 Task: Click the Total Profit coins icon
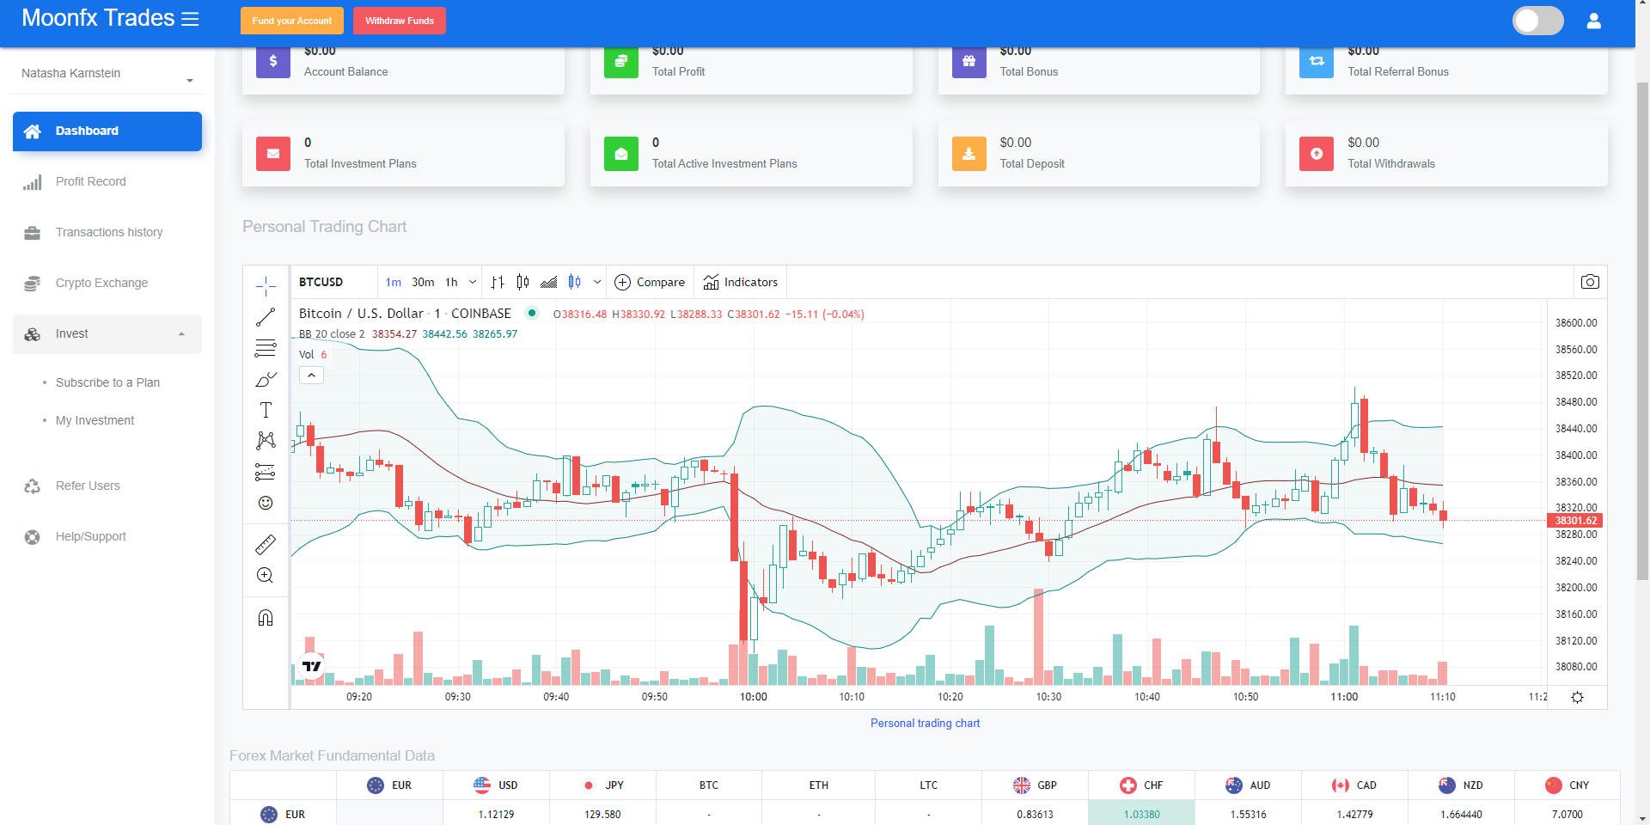621,61
